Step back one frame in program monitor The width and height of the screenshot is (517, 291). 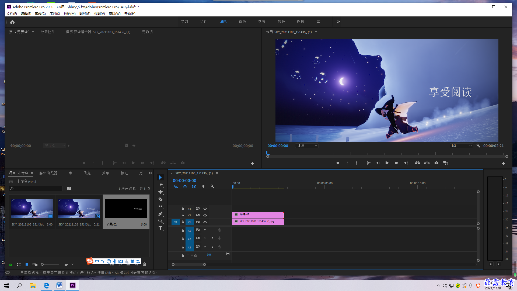[x=378, y=163]
